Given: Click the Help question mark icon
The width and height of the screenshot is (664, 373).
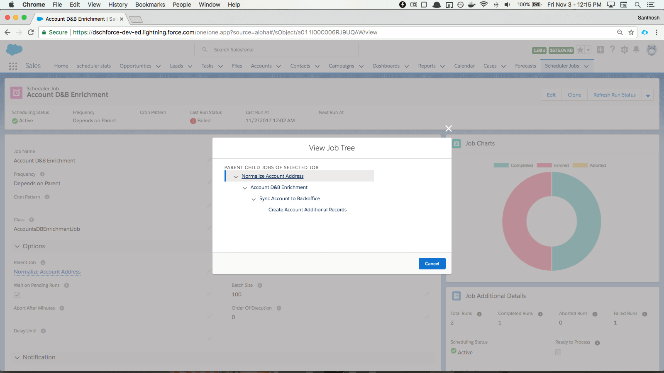Looking at the screenshot, I should click(x=612, y=50).
